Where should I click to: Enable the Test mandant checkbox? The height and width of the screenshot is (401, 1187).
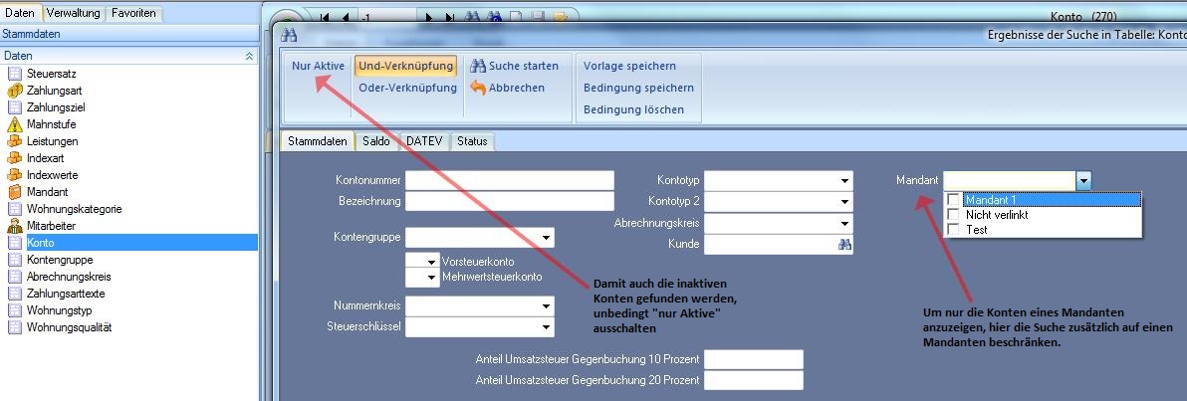[x=954, y=230]
